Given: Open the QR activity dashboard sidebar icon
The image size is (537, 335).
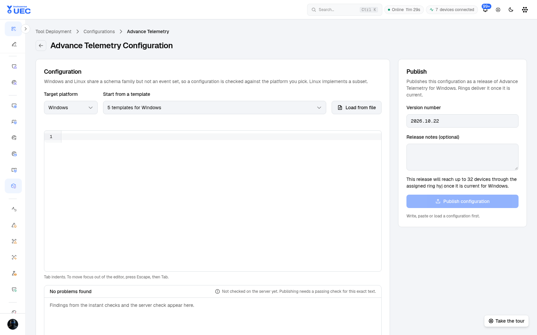Looking at the screenshot, I should click(13, 29).
